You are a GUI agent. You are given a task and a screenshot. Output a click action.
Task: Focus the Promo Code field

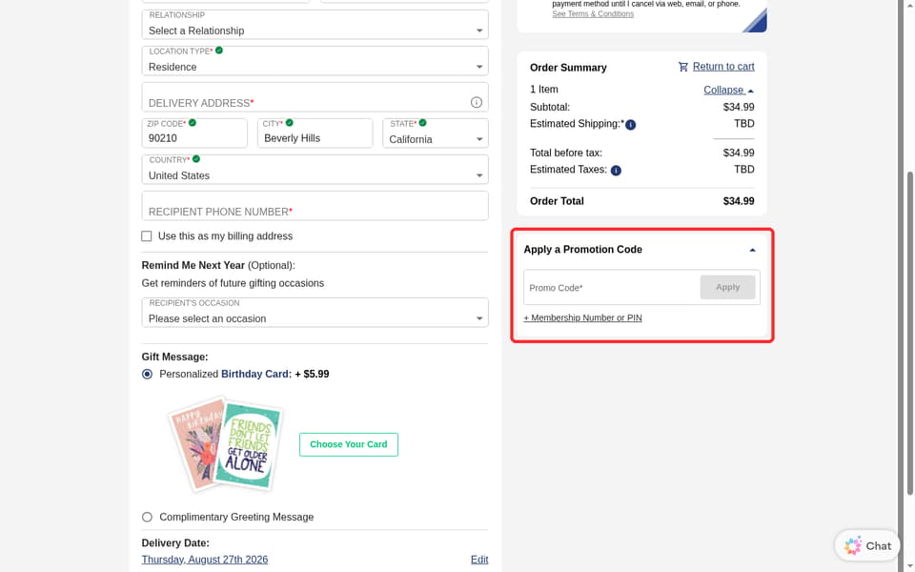[x=611, y=287]
